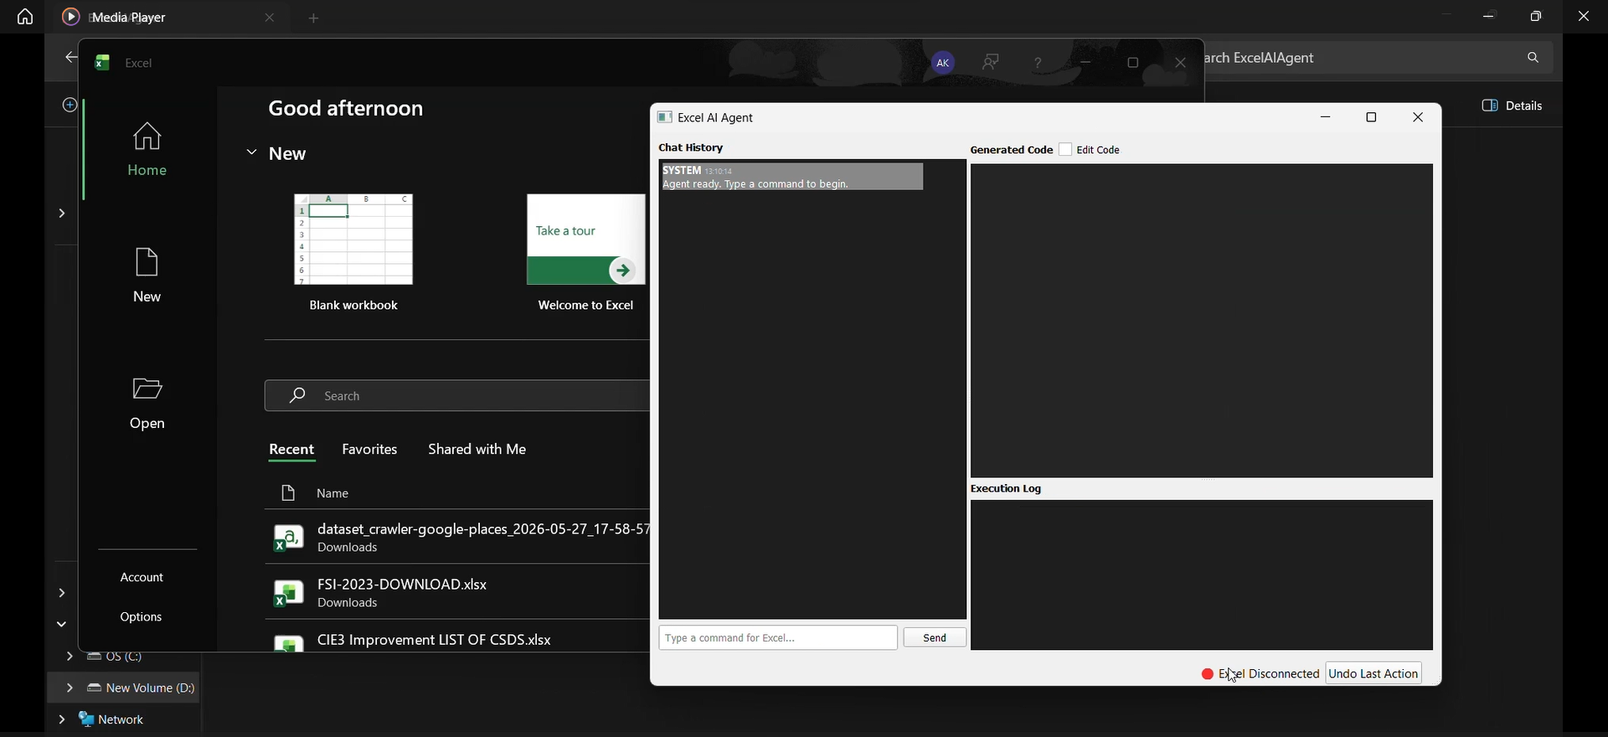Click the back arrow behind Excel window
Viewport: 1608px width, 737px height.
pyautogui.click(x=70, y=59)
